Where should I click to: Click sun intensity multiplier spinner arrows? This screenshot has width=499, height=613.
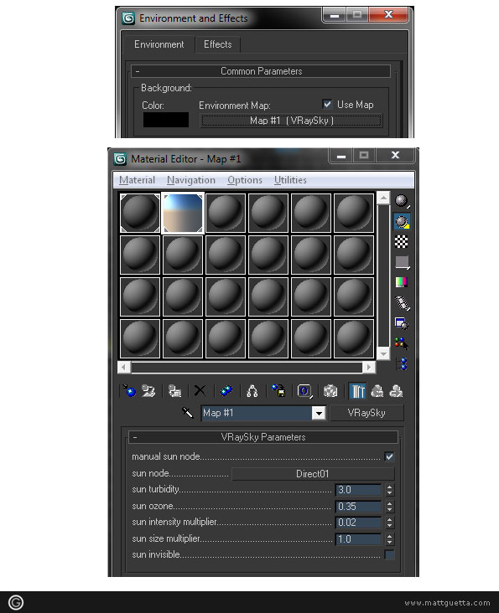389,523
